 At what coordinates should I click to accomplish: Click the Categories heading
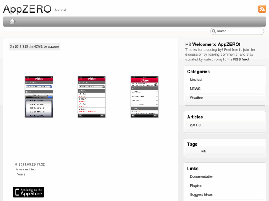tap(198, 72)
